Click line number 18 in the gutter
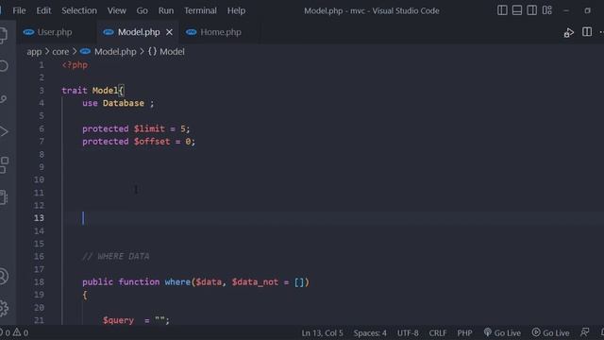604x340 pixels. pos(39,282)
